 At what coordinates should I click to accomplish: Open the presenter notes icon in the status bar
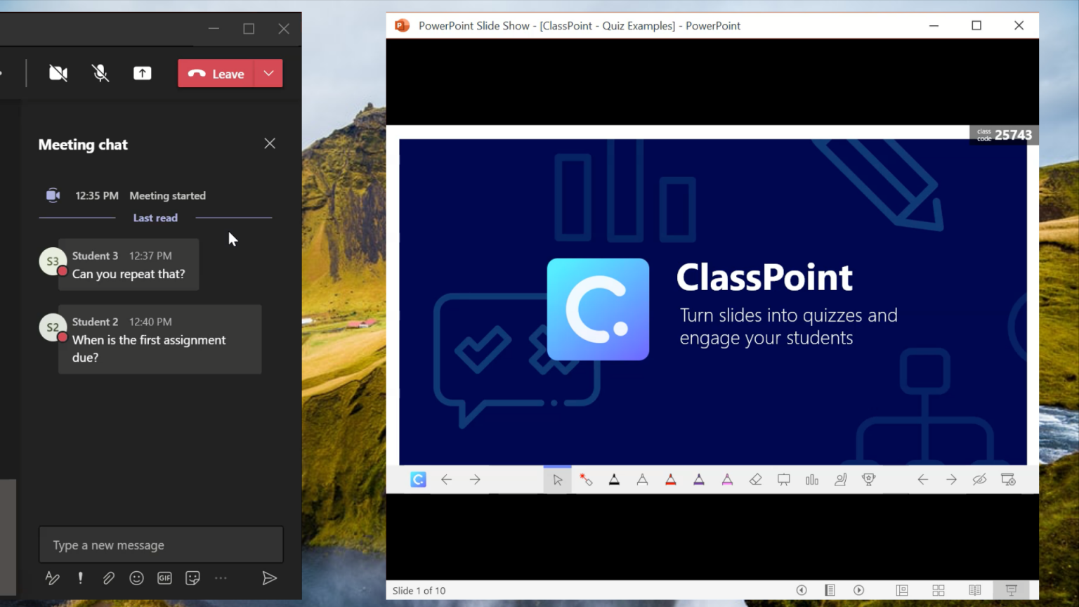(x=830, y=590)
